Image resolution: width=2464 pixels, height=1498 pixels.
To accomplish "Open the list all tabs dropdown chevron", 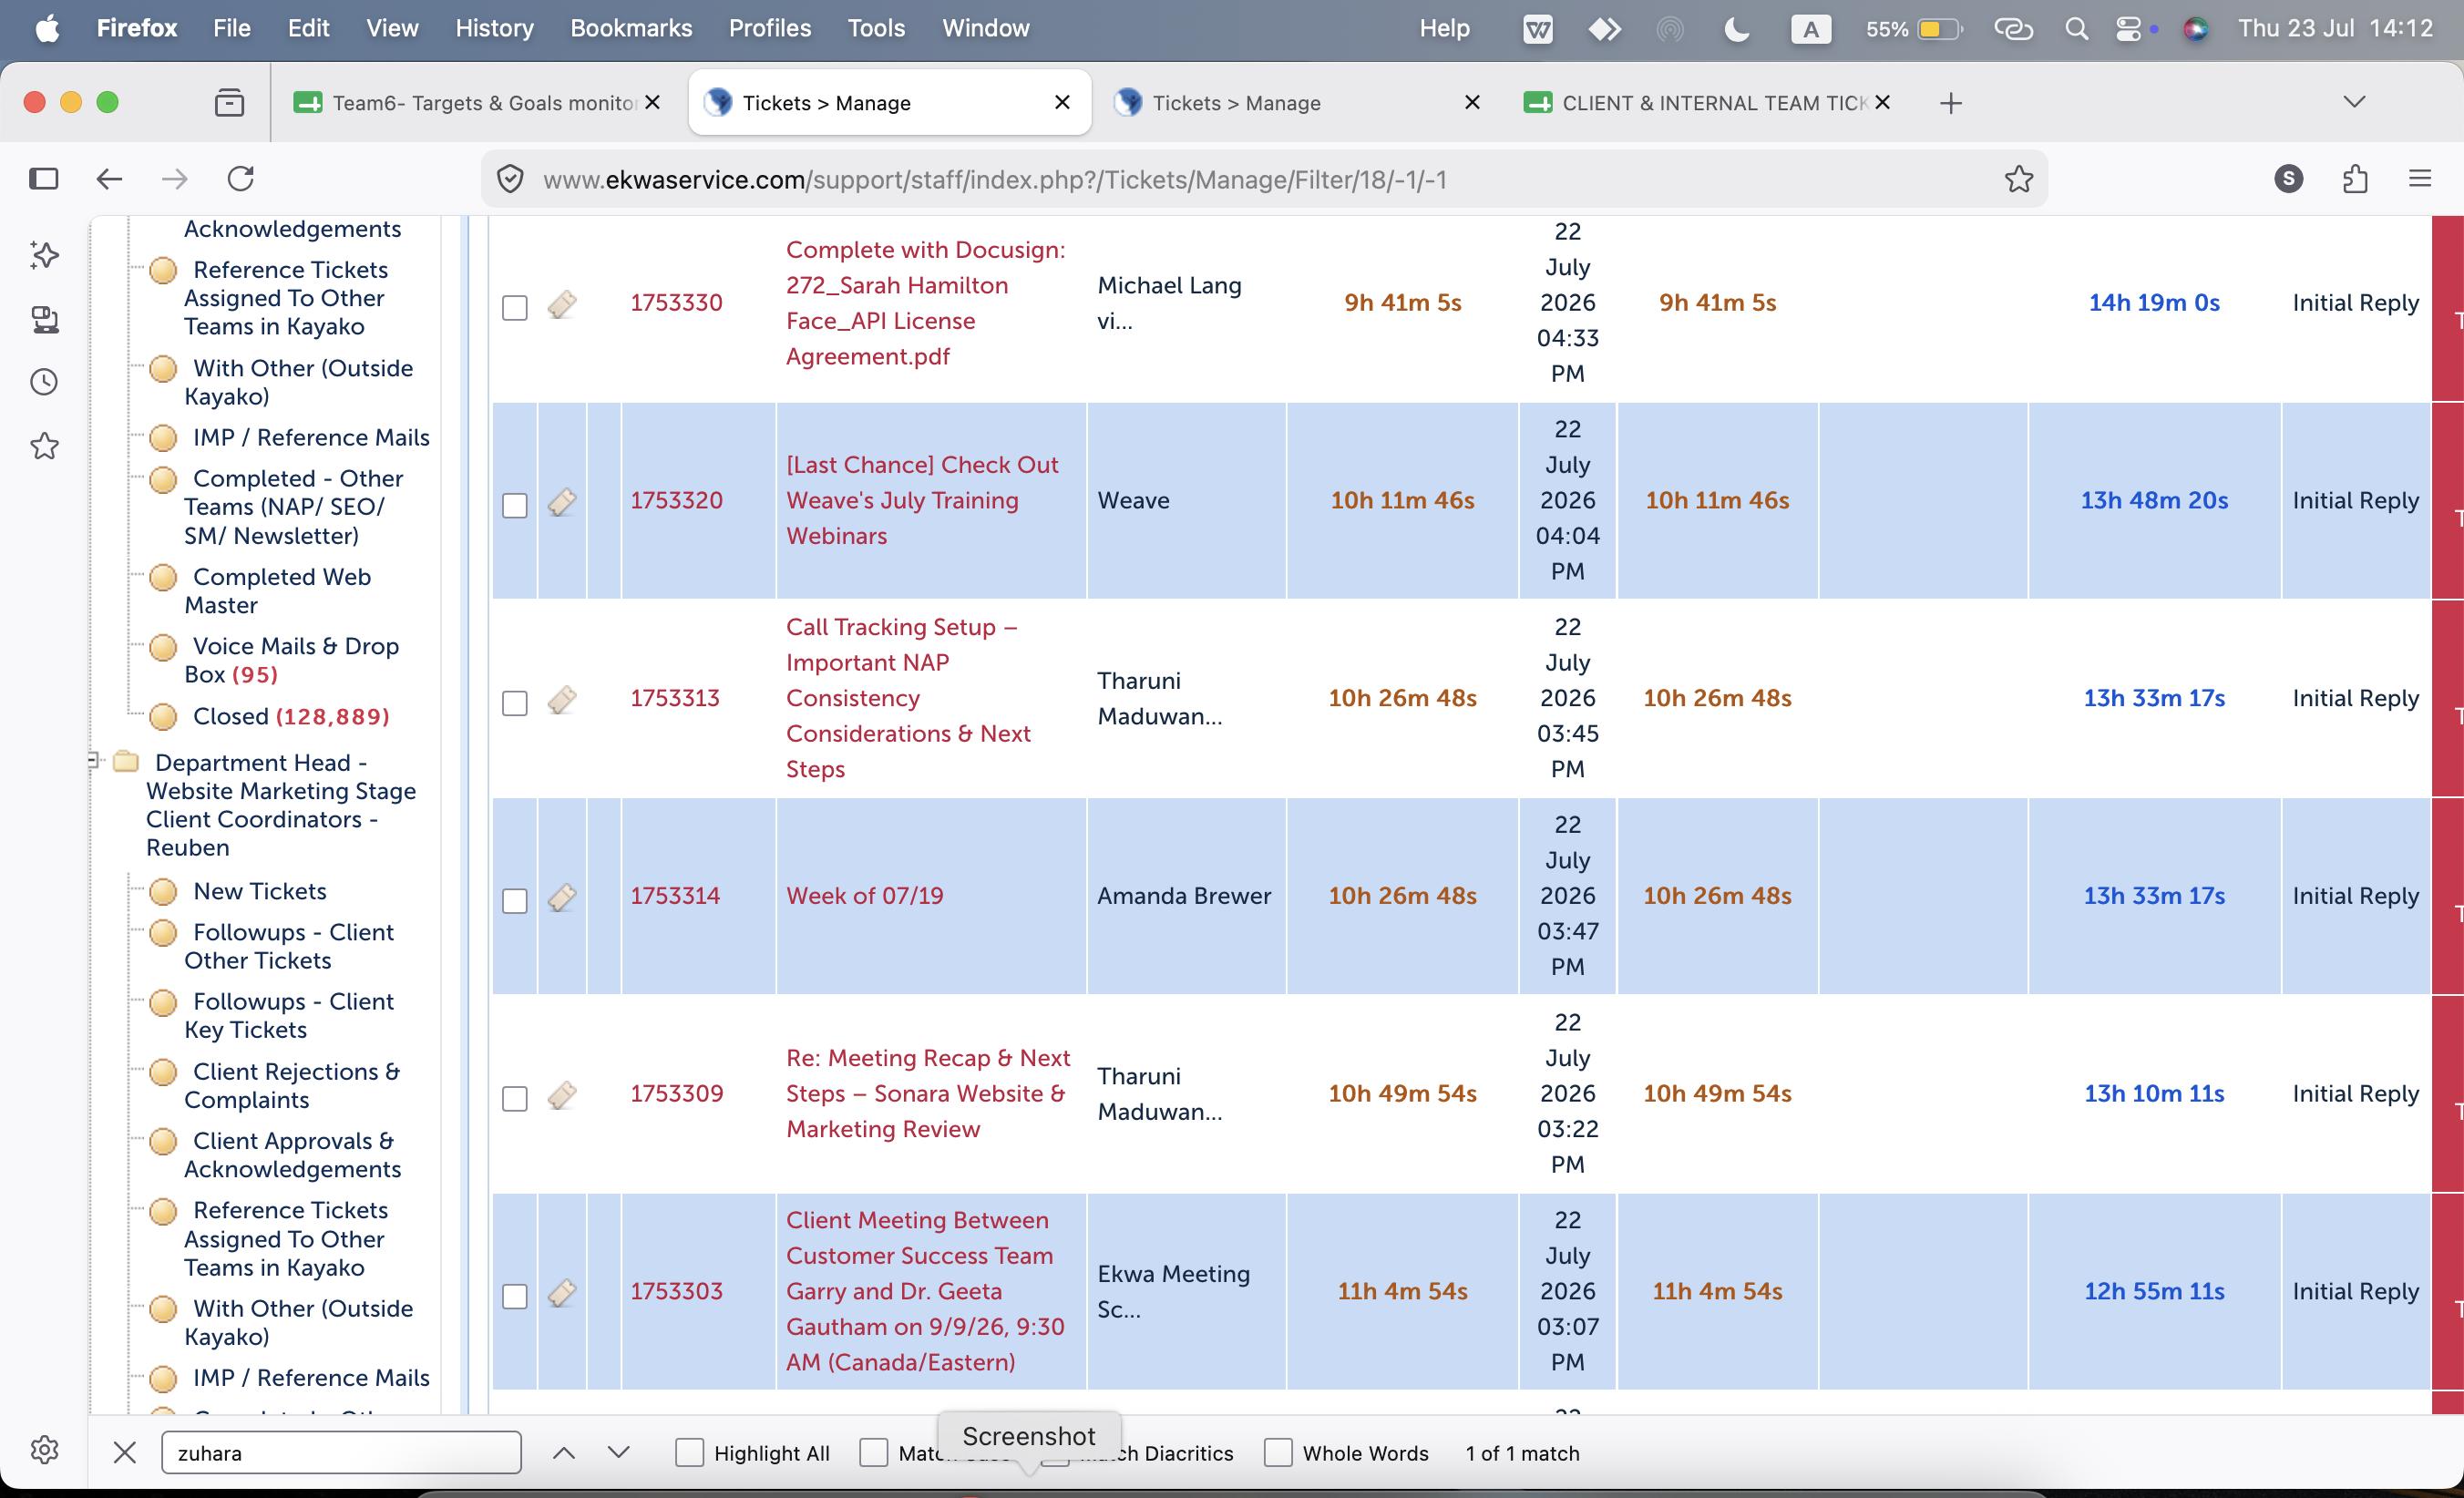I will tap(2354, 102).
